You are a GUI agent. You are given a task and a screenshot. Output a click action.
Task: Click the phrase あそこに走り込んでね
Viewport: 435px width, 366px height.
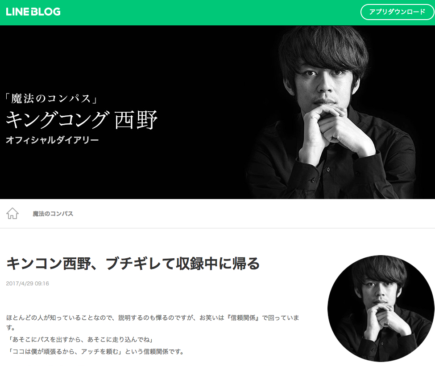pos(119,339)
